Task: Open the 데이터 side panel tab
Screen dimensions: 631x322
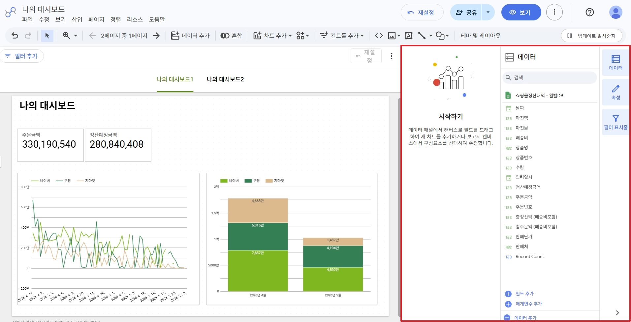Action: [615, 63]
